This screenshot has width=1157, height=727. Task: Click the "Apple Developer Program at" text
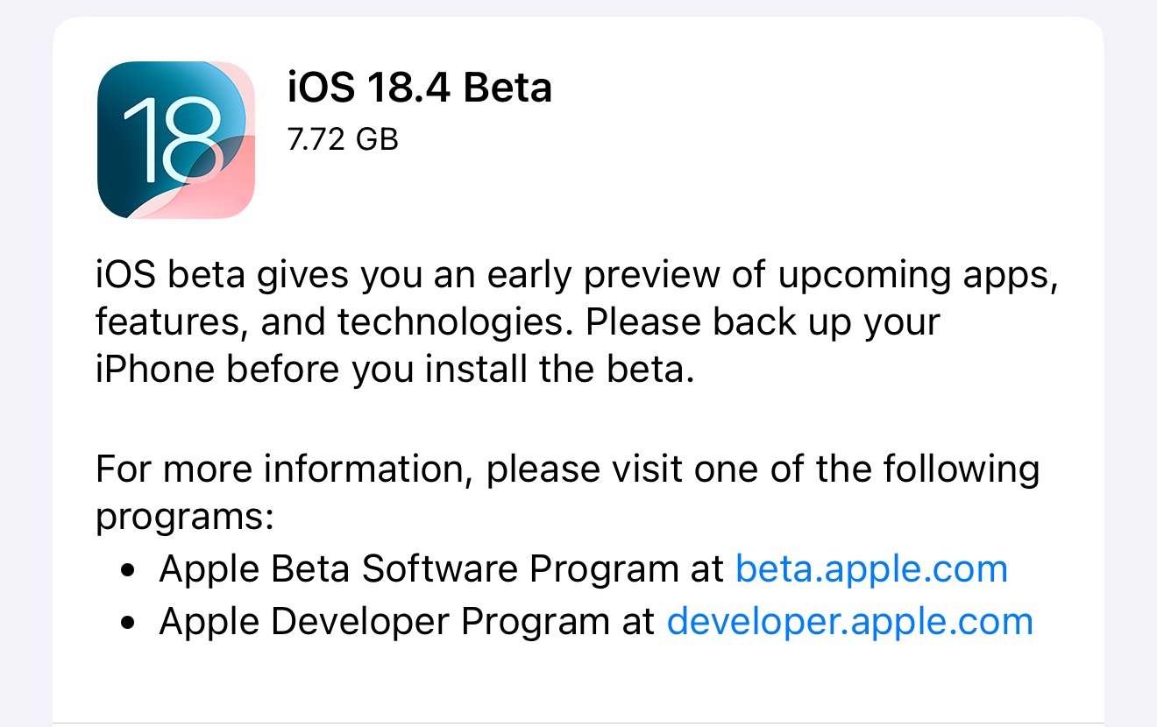(408, 622)
